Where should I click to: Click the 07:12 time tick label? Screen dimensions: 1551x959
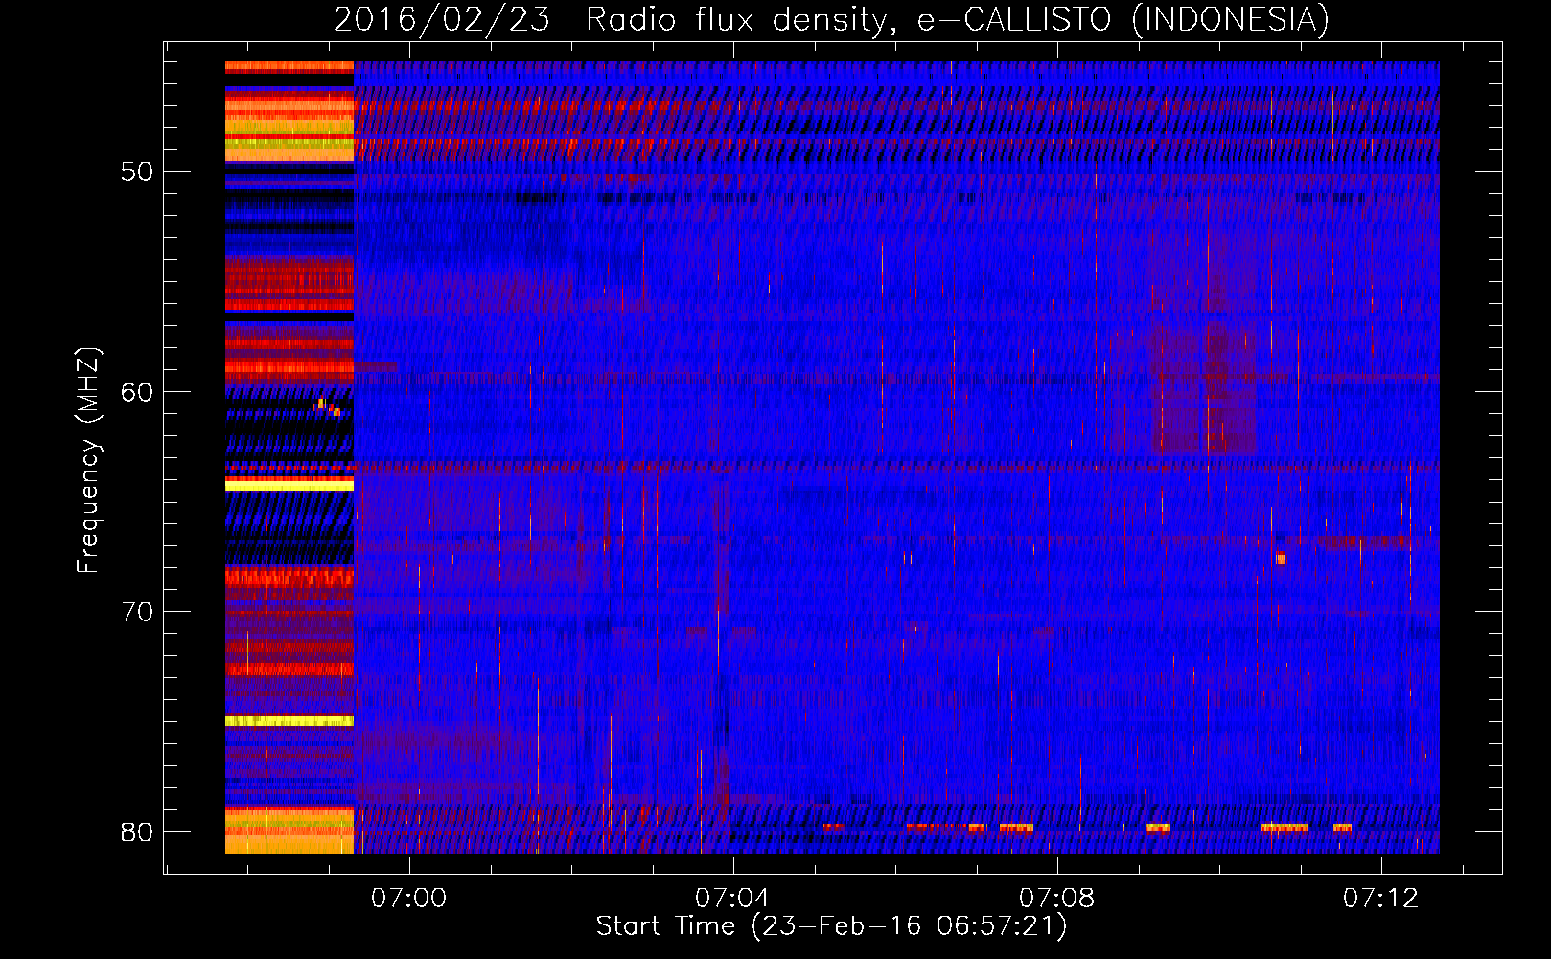tap(1380, 899)
